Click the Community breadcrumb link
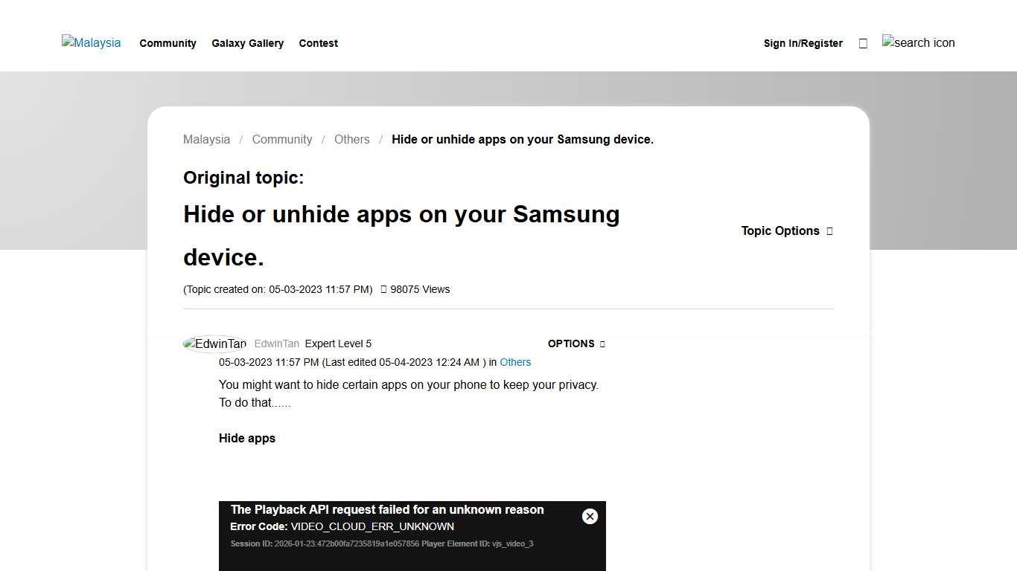 point(282,139)
